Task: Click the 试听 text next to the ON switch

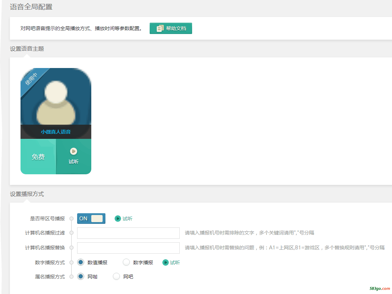Action: (x=127, y=219)
